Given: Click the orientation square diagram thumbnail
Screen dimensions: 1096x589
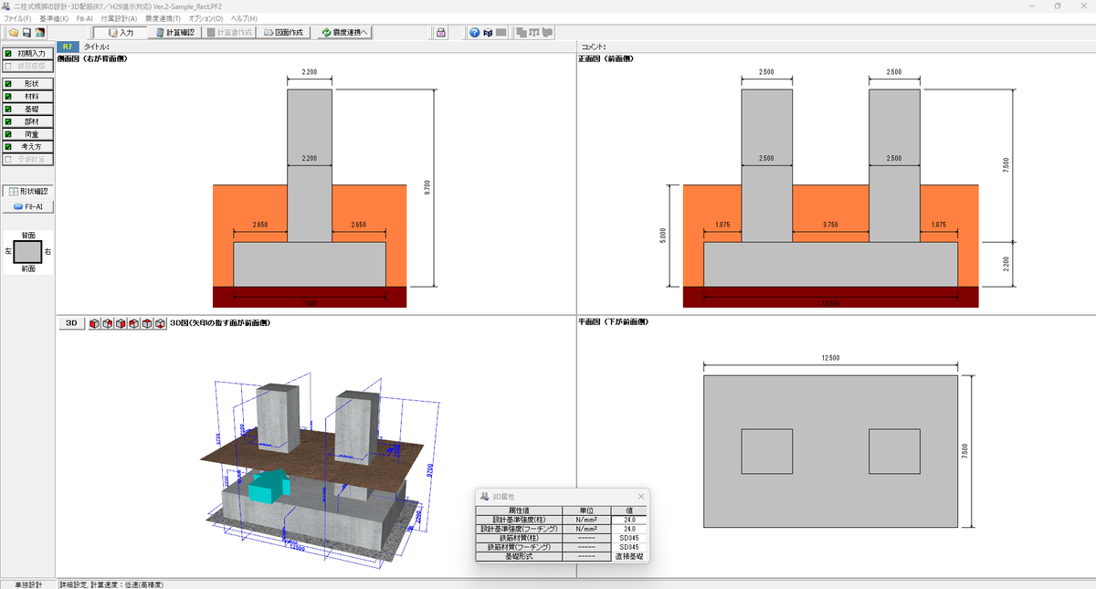Looking at the screenshot, I should pyautogui.click(x=27, y=251).
